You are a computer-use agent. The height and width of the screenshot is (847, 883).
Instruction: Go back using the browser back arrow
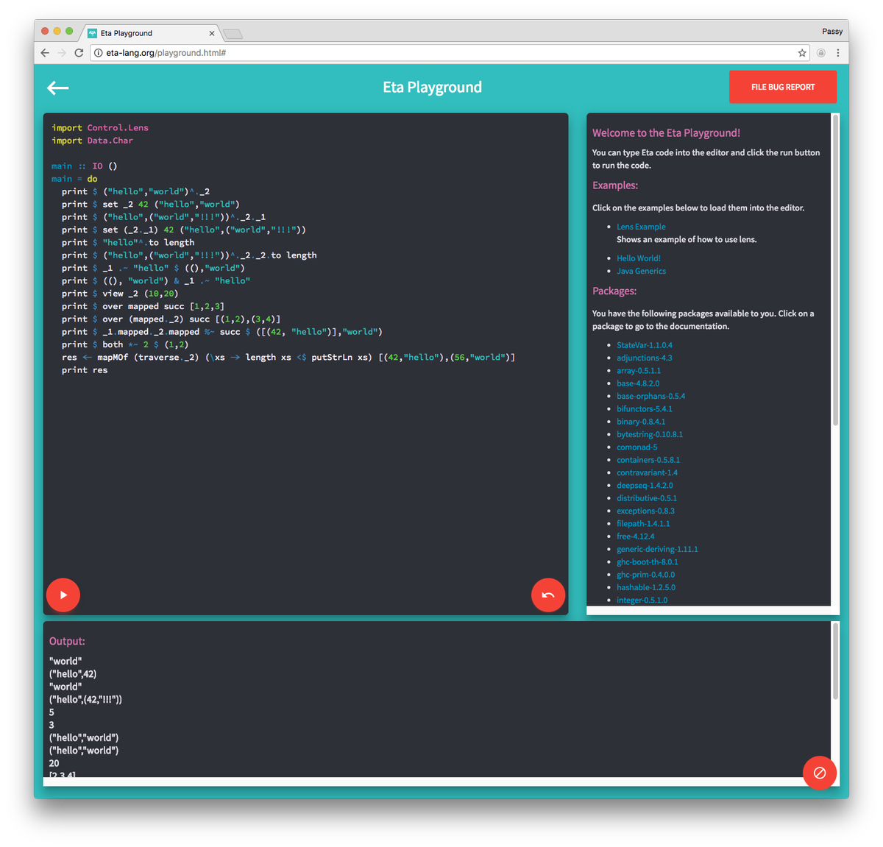point(45,53)
